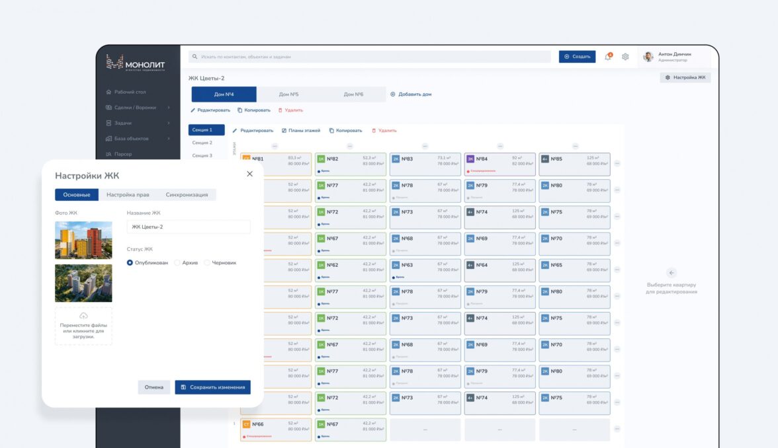778x448 pixels.
Task: Click the Планы этажей icon in section toolbar
Action: [x=284, y=131]
